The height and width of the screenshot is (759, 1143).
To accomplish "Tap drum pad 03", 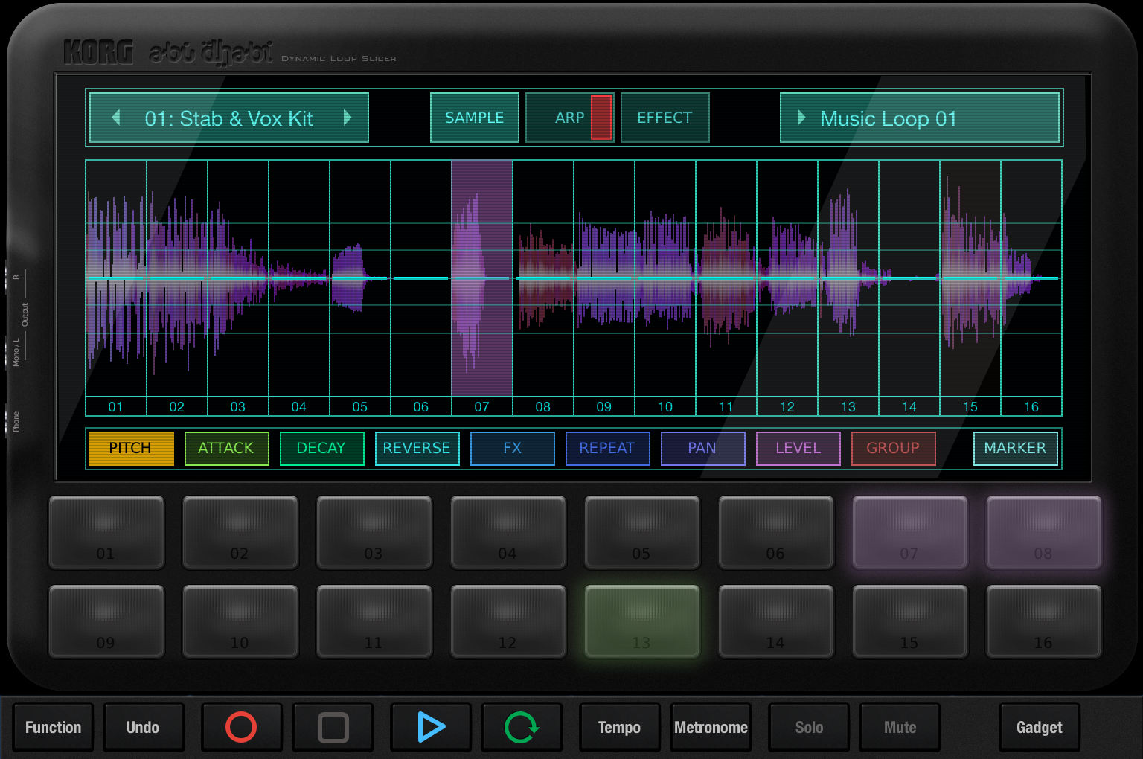I will [374, 532].
